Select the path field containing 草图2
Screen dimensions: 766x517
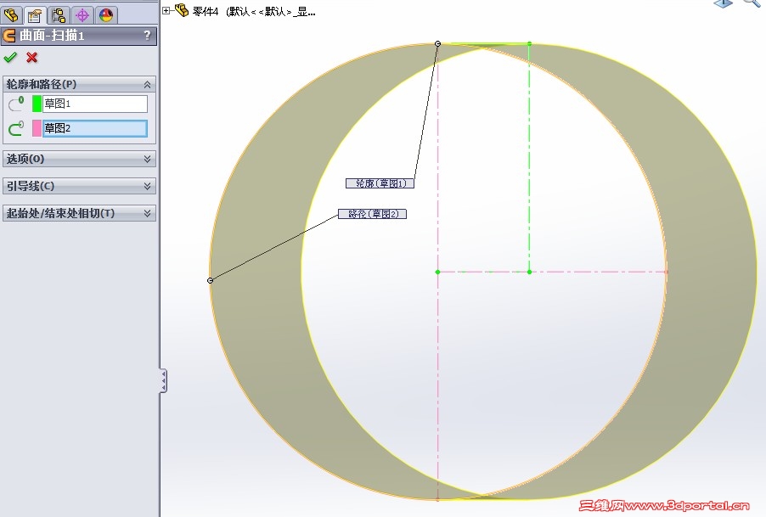[95, 128]
